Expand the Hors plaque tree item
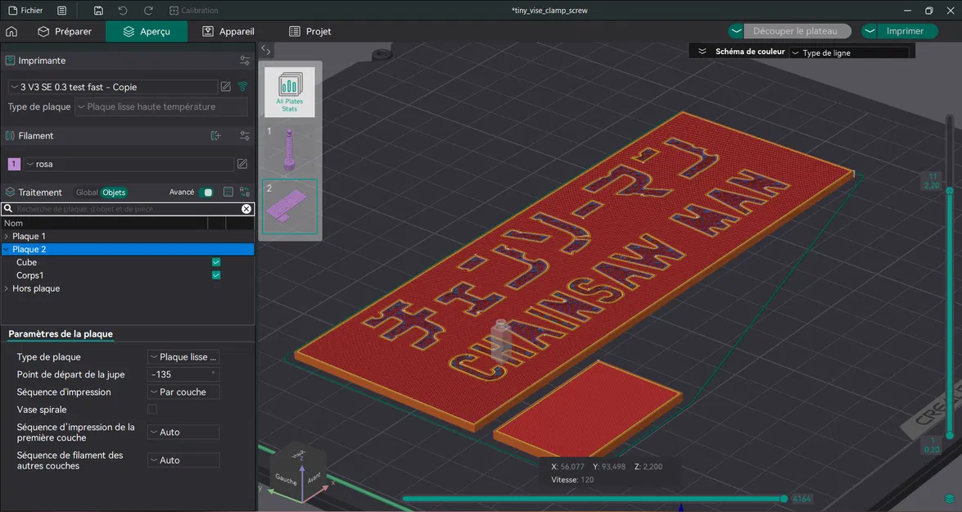The height and width of the screenshot is (512, 962). pos(6,288)
